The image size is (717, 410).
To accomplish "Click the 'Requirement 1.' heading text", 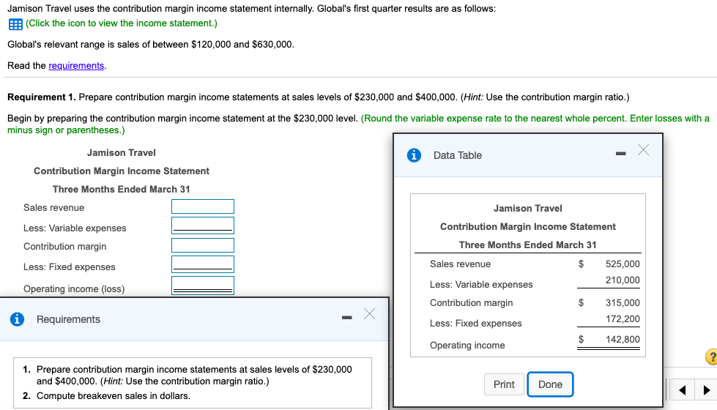I will point(42,97).
